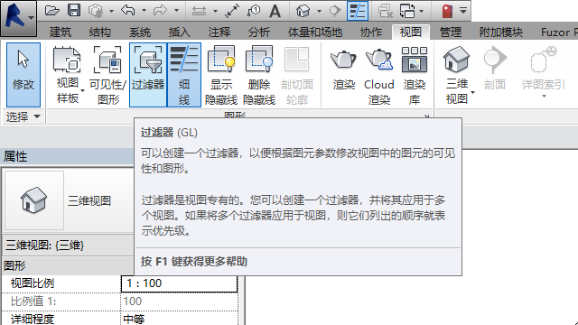Switch to the 结构 ribbon tab
The width and height of the screenshot is (578, 325).
(100, 32)
